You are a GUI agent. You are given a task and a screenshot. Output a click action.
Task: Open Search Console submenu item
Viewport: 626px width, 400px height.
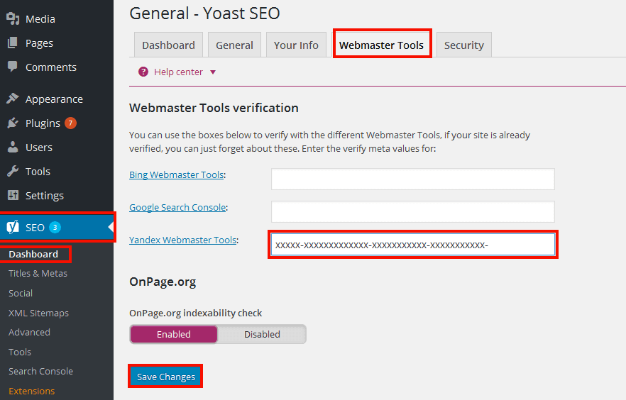coord(40,372)
